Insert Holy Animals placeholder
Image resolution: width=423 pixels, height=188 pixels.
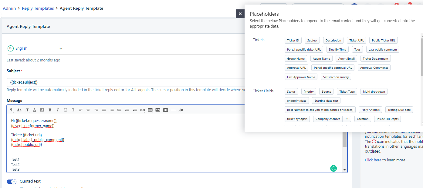point(371,110)
